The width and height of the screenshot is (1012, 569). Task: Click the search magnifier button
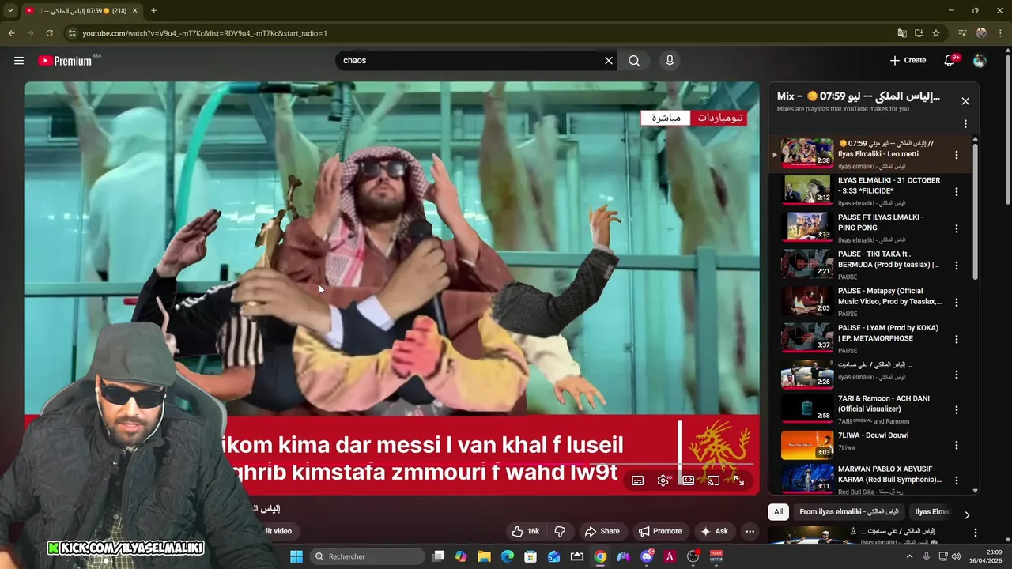pos(634,60)
